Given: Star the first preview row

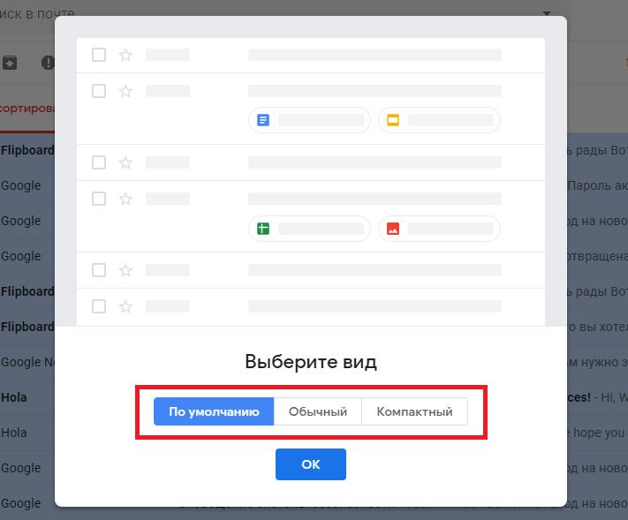Looking at the screenshot, I should point(125,55).
